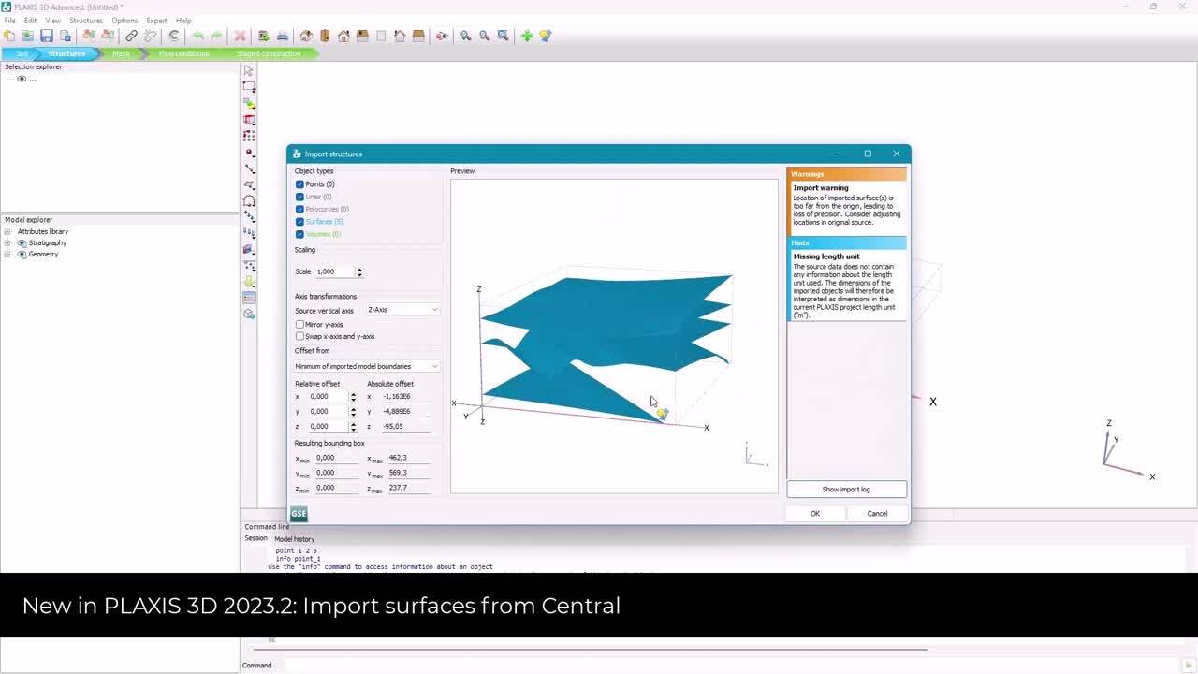Image resolution: width=1198 pixels, height=674 pixels.
Task: Click the Create tunnel arch icon
Action: point(249,200)
